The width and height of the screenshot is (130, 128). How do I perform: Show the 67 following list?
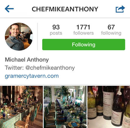111,30
